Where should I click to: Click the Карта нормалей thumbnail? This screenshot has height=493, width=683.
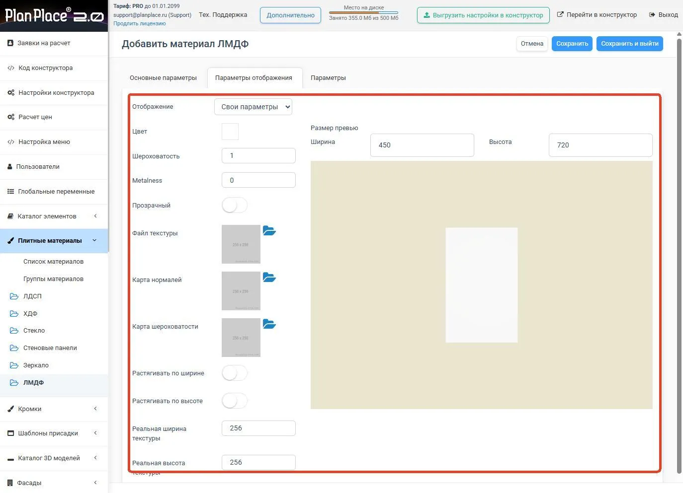point(241,291)
